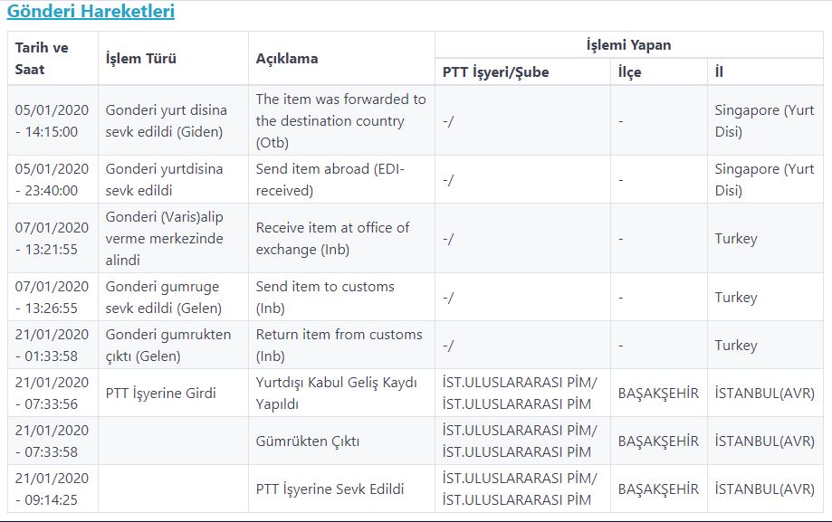Select the 'Gümrükten Çıktı' description cell
The width and height of the screenshot is (832, 522).
pos(341,441)
